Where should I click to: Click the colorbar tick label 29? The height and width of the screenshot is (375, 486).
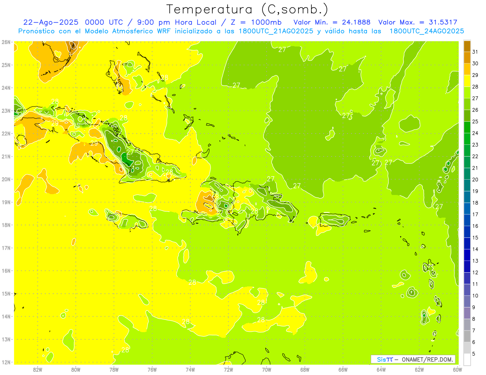tap(475, 75)
